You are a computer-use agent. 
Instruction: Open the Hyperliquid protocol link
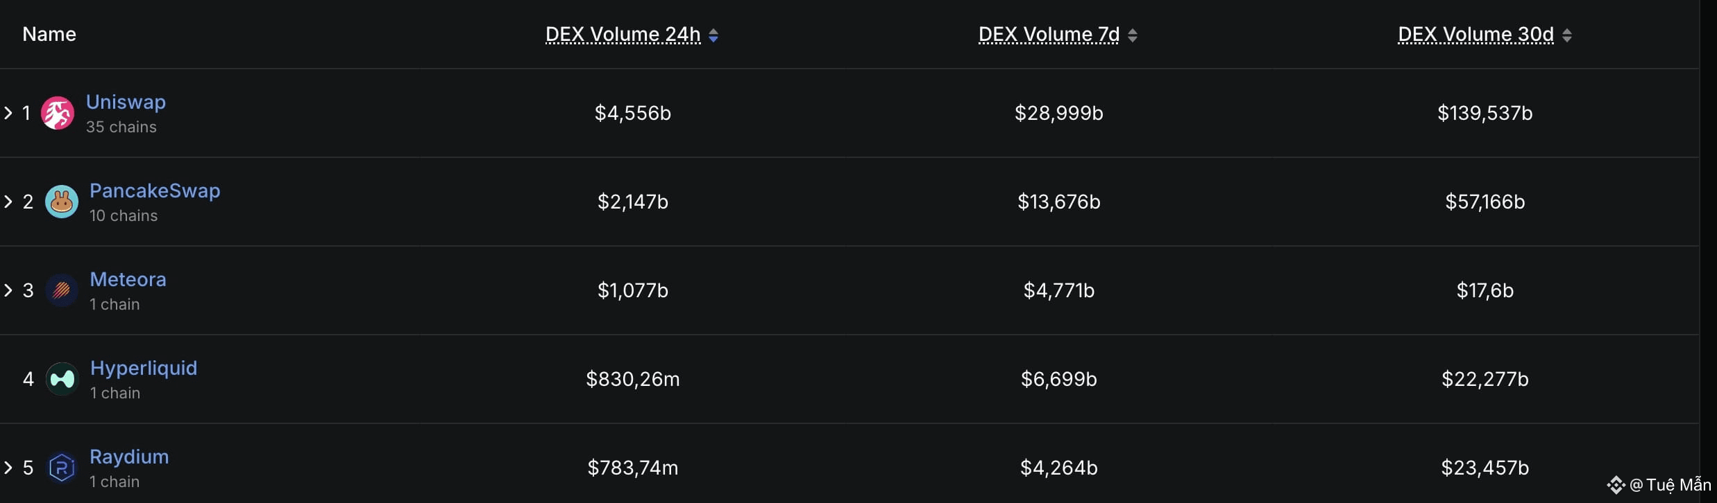tap(144, 368)
